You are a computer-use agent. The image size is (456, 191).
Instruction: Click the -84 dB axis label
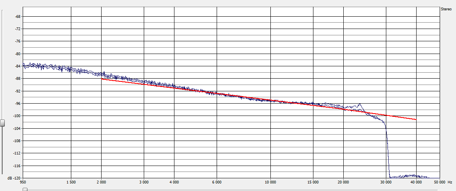(x=18, y=66)
